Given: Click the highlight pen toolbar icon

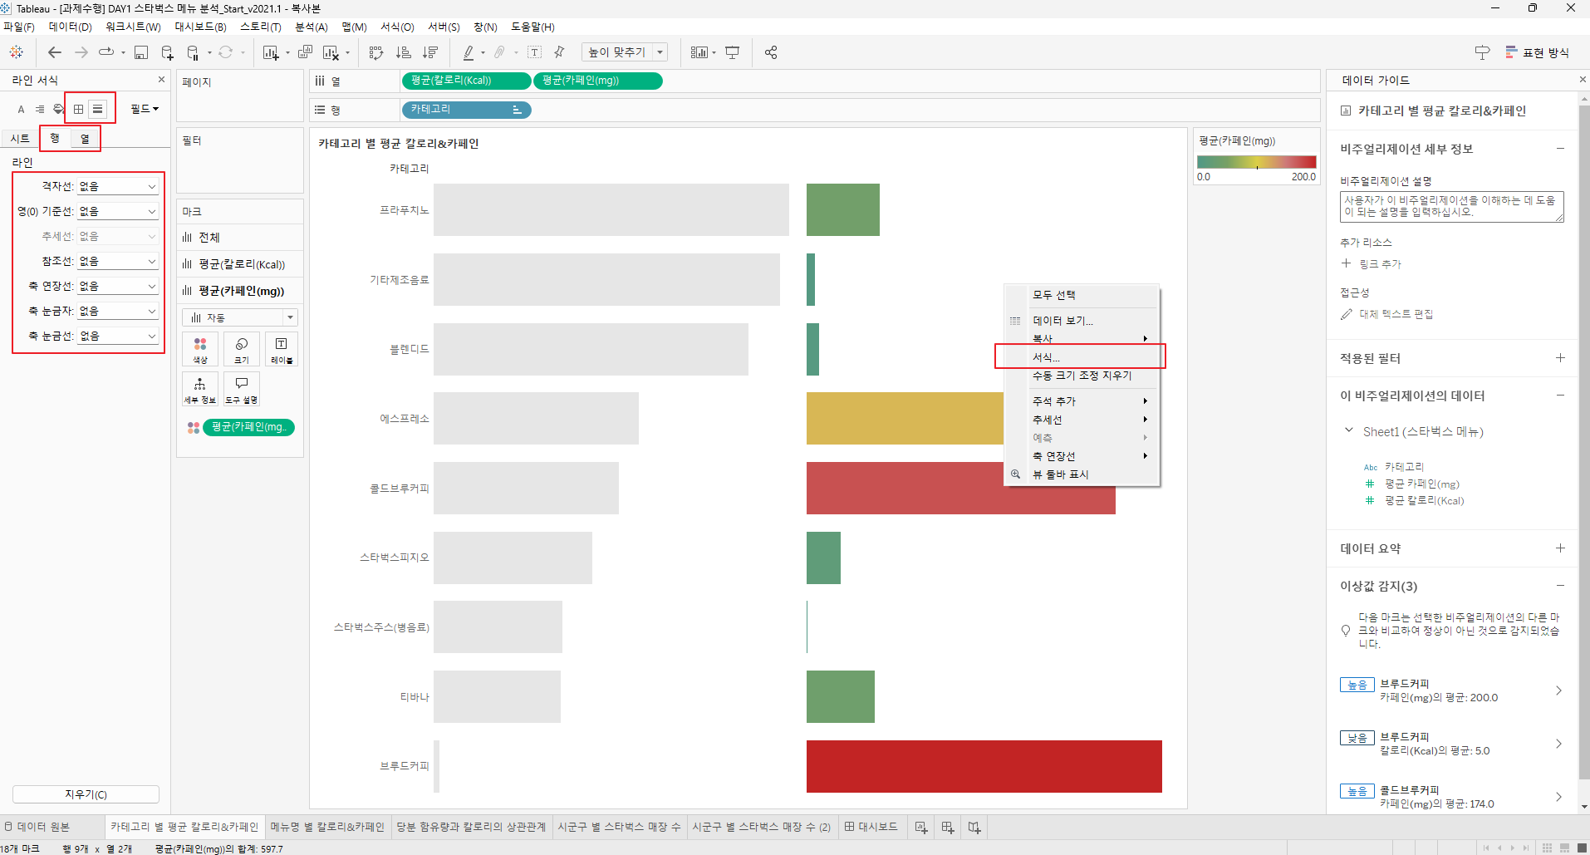Looking at the screenshot, I should 469,52.
